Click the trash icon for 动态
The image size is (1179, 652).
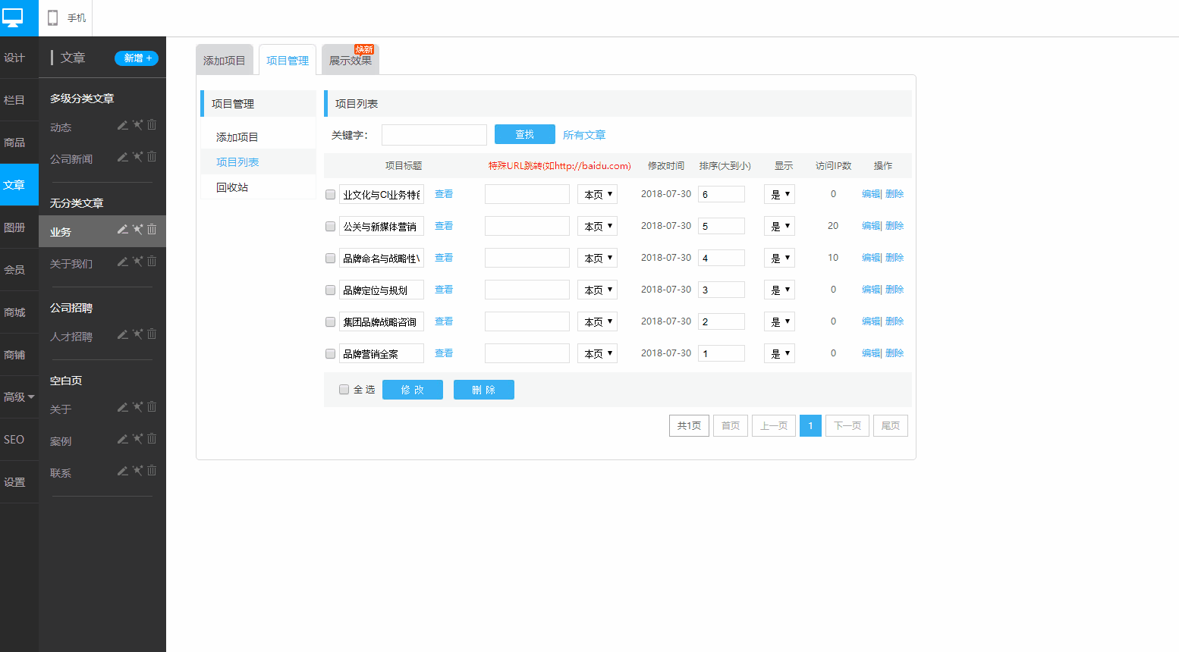[x=152, y=125]
